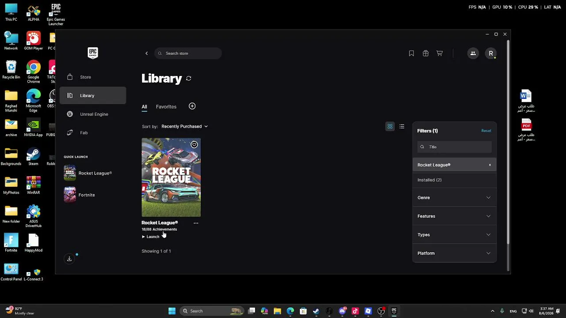Open Discord from the taskbar

[x=342, y=311]
